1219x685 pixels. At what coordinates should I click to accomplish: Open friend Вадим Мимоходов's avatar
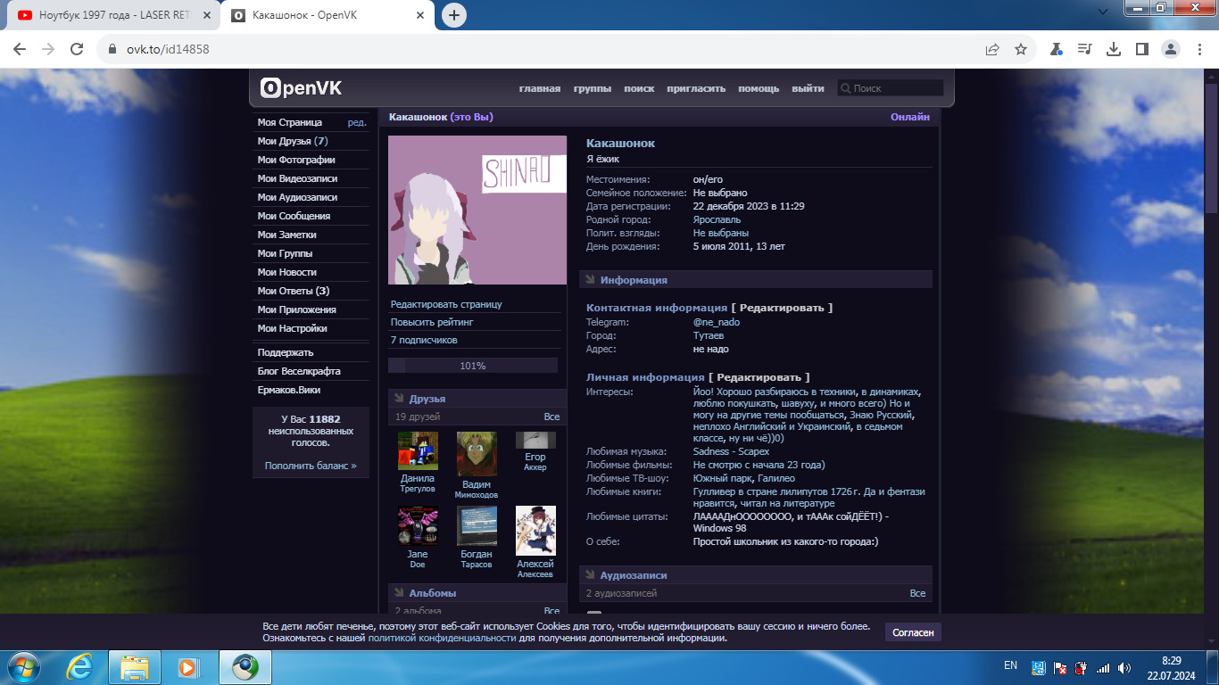(476, 452)
